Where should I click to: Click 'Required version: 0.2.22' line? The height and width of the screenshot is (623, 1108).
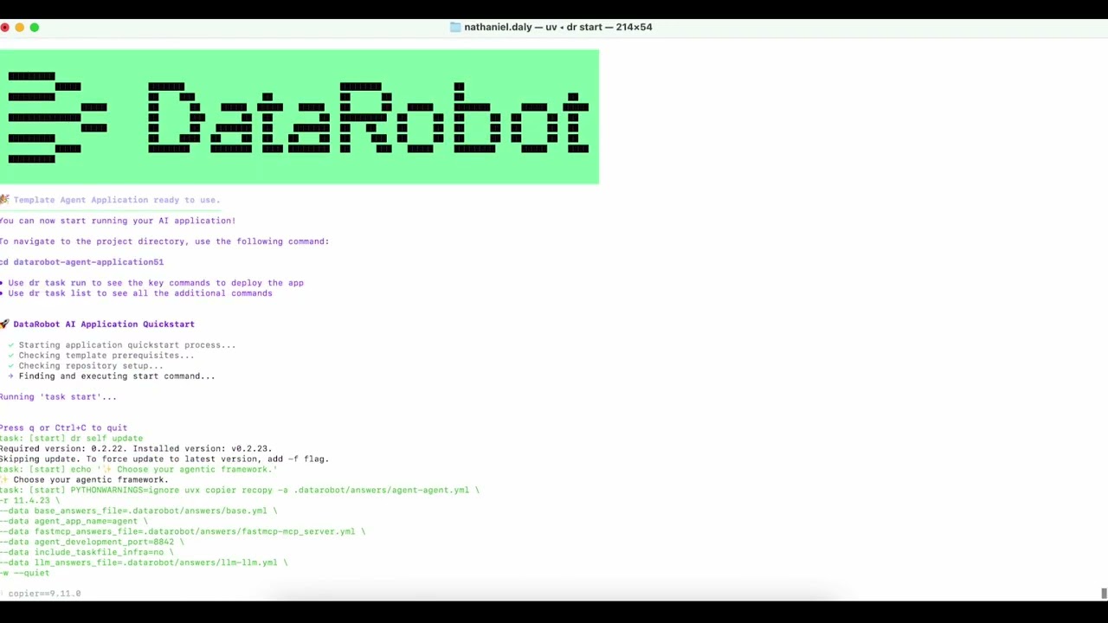(136, 449)
